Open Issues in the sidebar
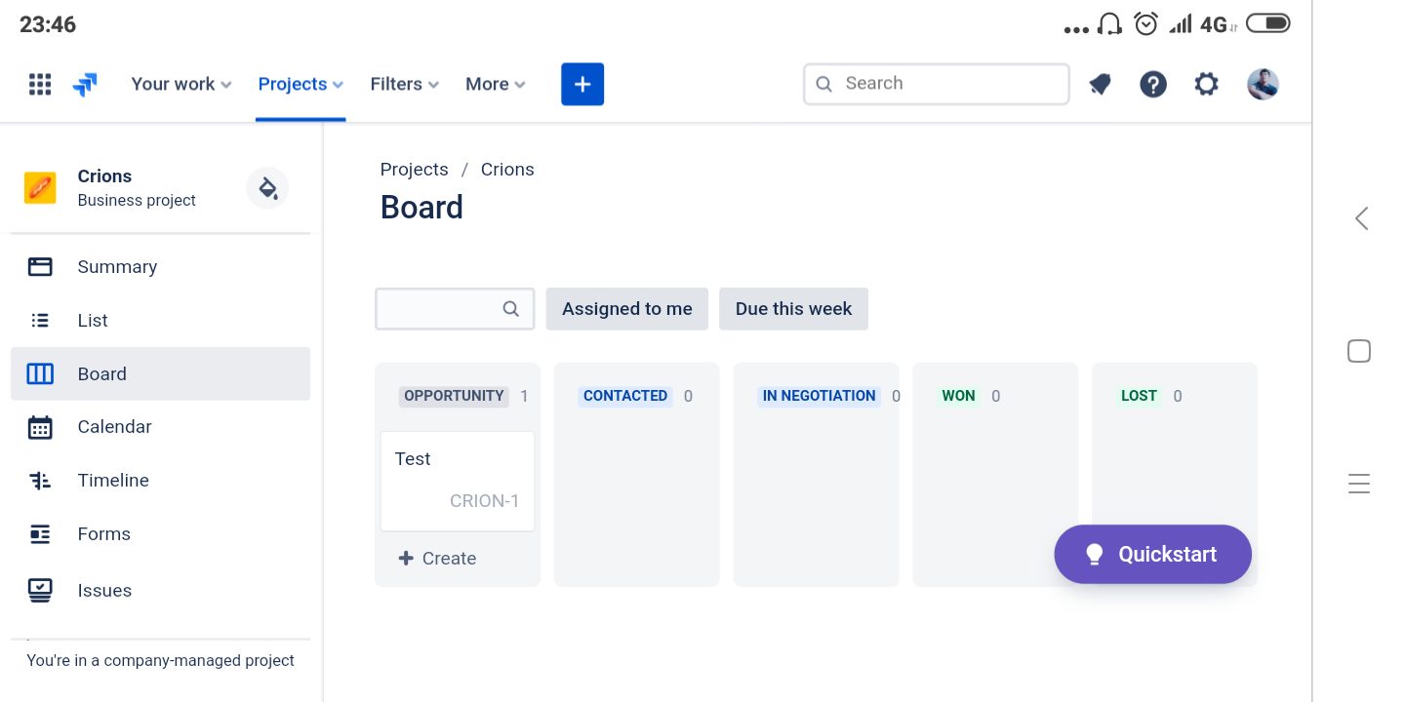The width and height of the screenshot is (1405, 702). point(160,590)
